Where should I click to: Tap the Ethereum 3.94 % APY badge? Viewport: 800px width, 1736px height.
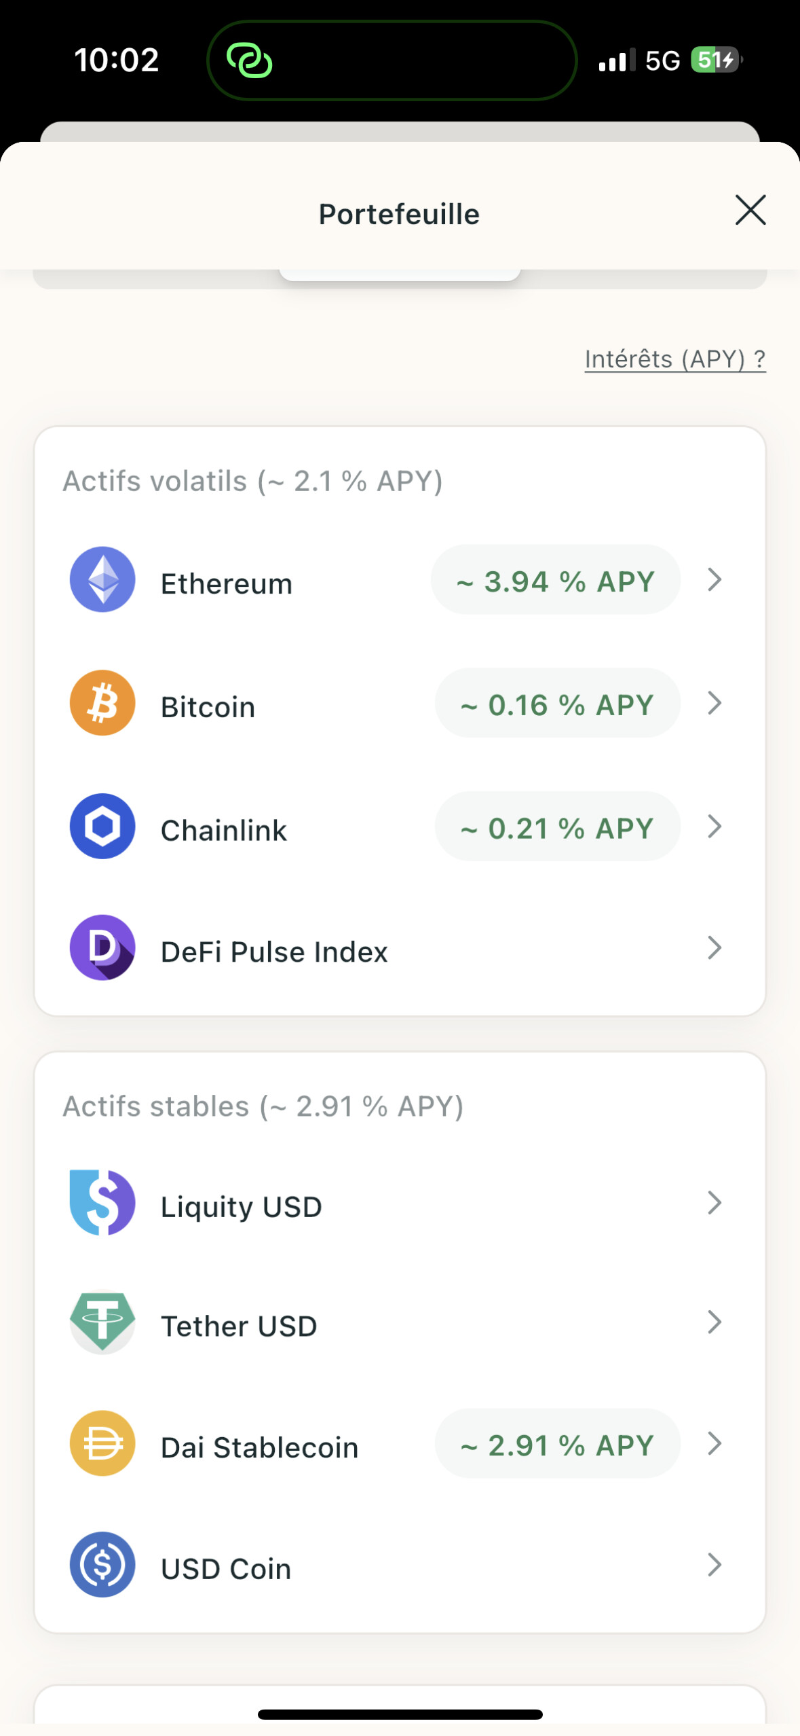(x=556, y=581)
